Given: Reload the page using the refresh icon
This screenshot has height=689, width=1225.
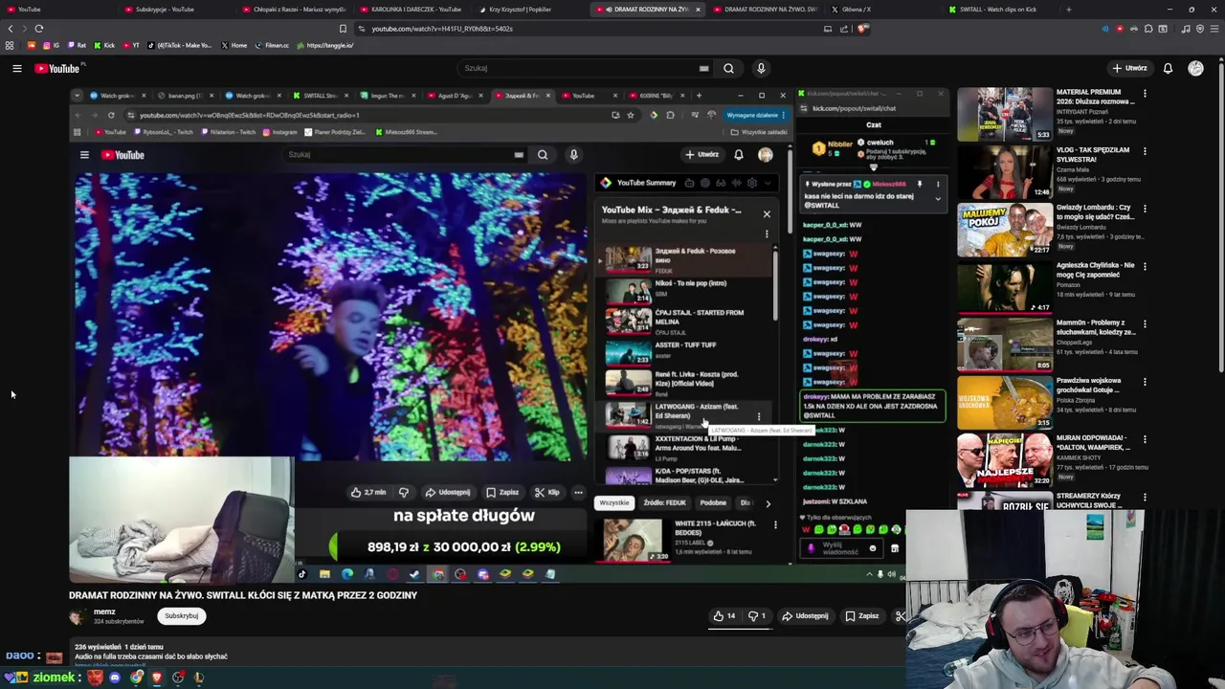Looking at the screenshot, I should tap(39, 29).
